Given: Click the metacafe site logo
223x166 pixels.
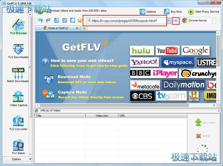Looking at the screenshot, I should point(145,85).
